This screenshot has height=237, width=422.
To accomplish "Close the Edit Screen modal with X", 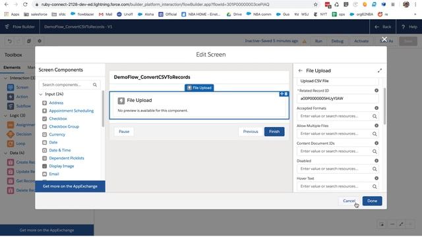I will point(384,39).
